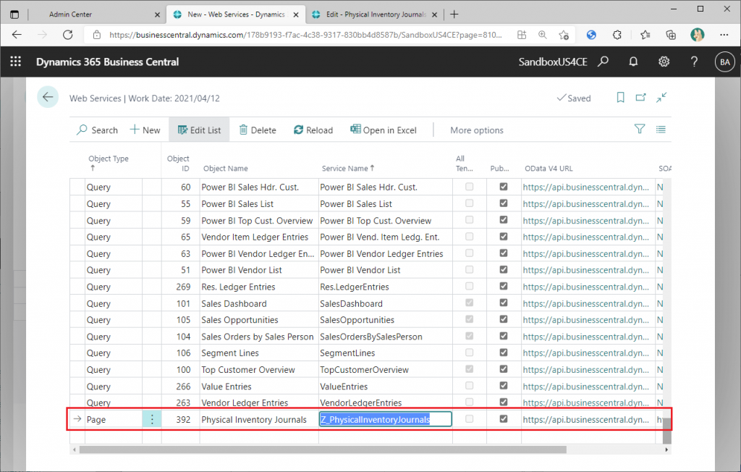The image size is (741, 472).
Task: Open OData URL for Physical Inventory Journals
Action: tap(585, 419)
